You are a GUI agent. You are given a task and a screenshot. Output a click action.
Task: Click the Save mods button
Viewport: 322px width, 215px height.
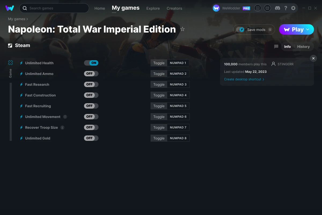[254, 30]
